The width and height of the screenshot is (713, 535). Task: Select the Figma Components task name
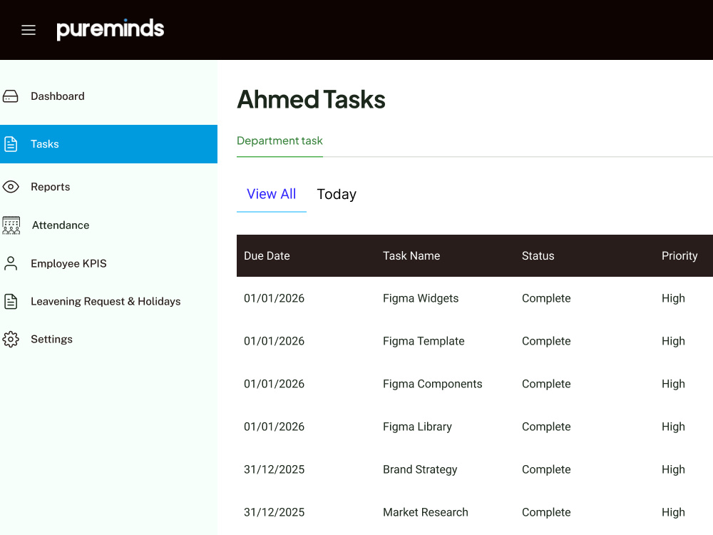click(x=433, y=384)
